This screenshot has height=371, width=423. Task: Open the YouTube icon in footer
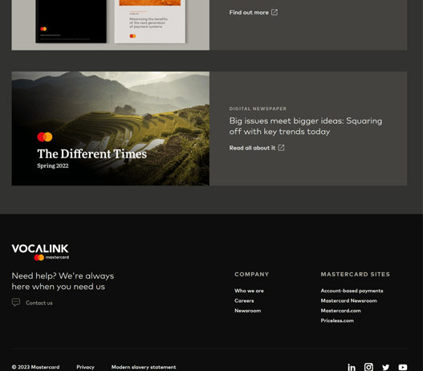[x=403, y=367]
